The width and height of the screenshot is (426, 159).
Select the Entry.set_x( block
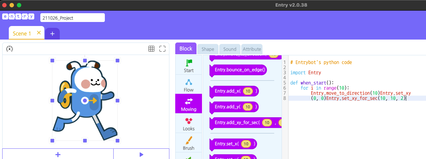[233, 144]
